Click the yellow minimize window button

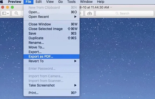tap(8, 7)
